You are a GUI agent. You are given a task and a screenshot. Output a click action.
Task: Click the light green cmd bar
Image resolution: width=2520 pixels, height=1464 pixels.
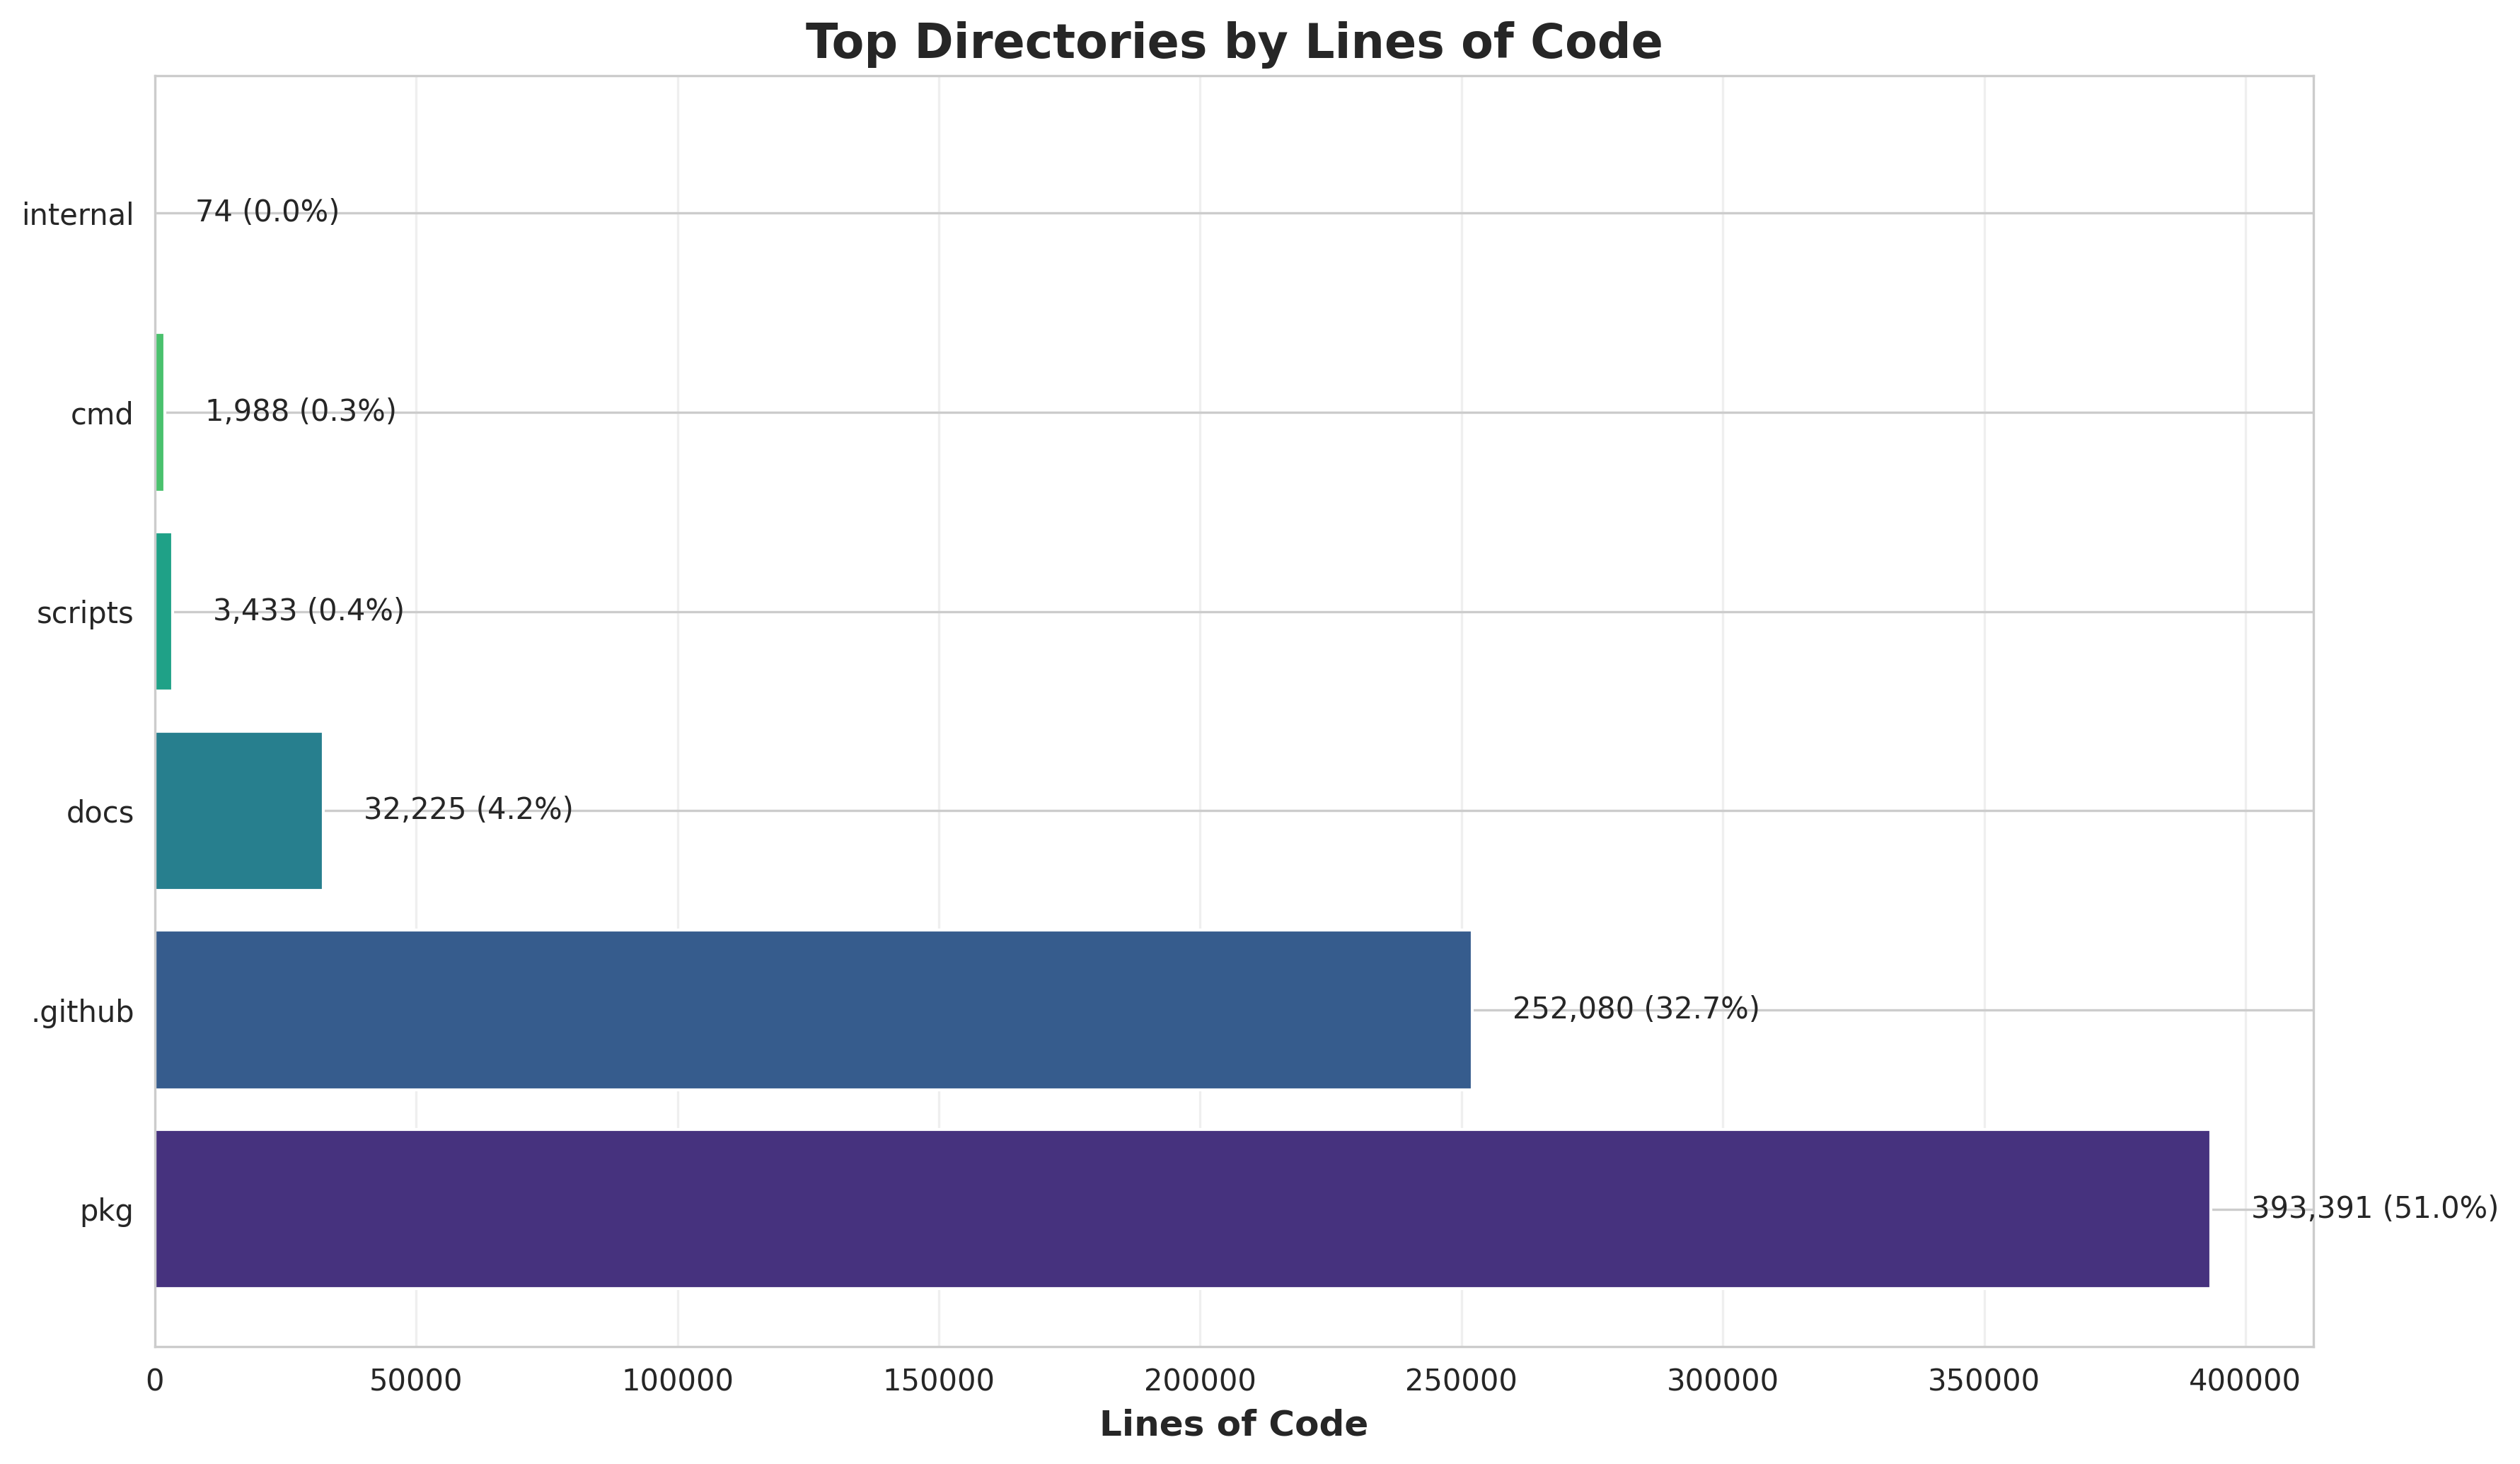(x=159, y=412)
